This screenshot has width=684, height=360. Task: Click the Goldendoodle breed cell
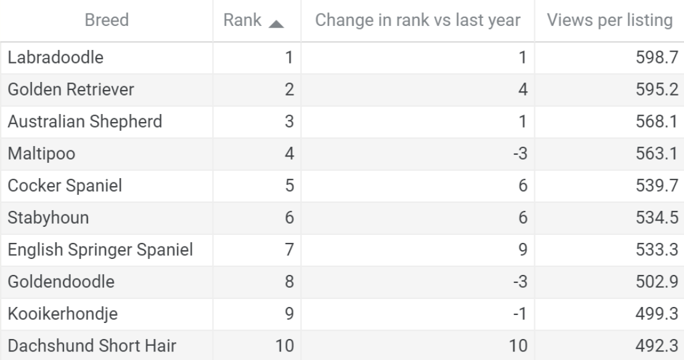point(107,282)
